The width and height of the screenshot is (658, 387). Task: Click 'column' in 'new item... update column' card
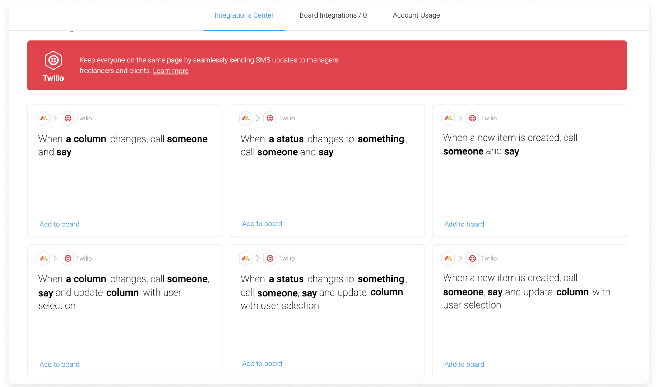(x=573, y=292)
